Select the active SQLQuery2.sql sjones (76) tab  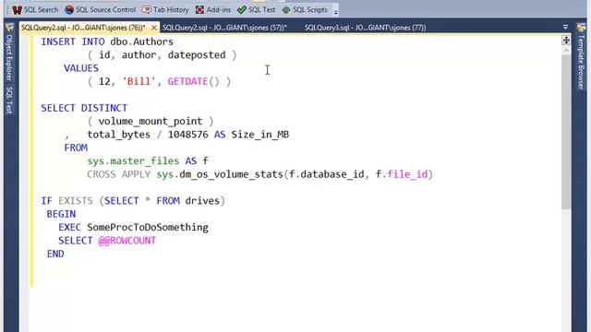pos(83,28)
